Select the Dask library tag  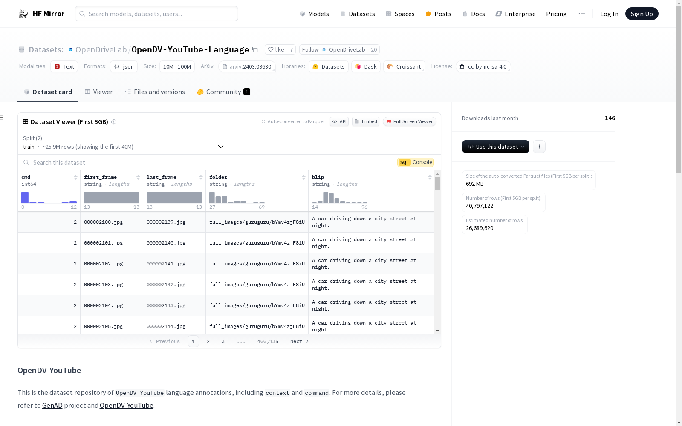click(x=366, y=66)
